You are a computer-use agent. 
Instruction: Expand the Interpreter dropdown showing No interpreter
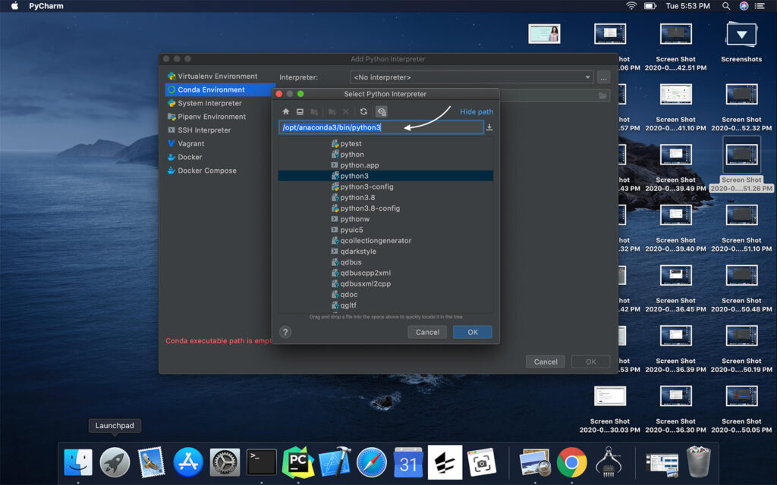tap(471, 77)
